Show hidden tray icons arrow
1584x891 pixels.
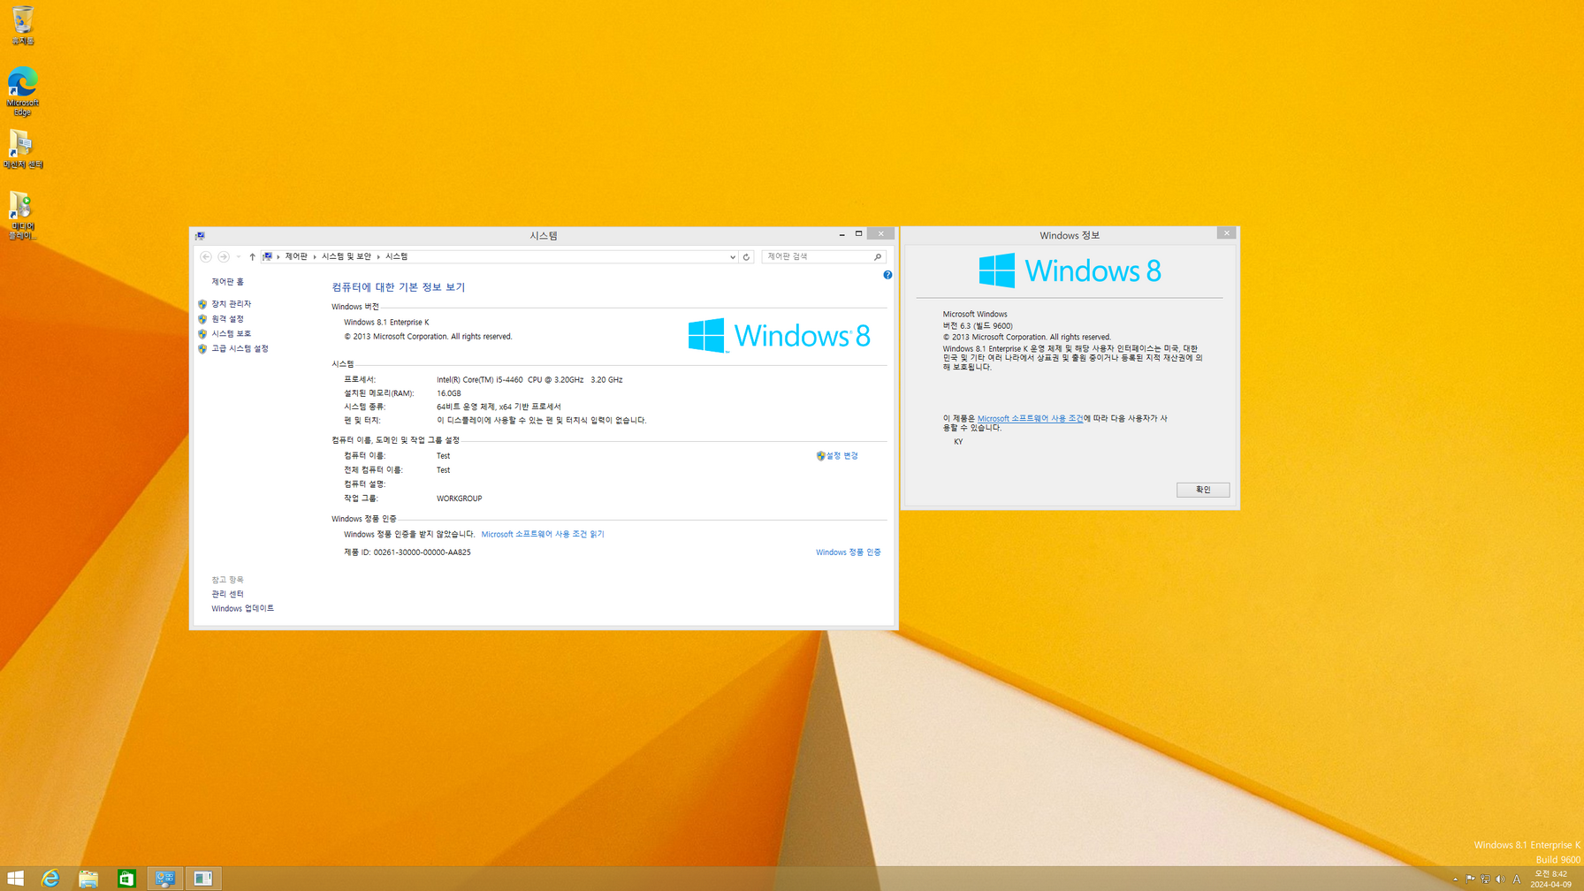point(1455,880)
